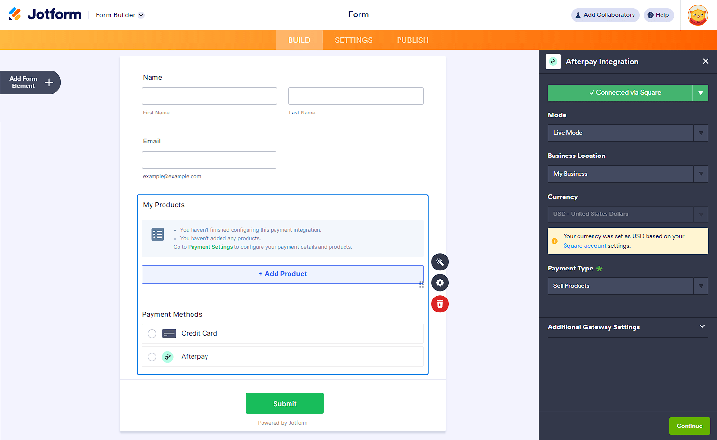
Task: Click the Last Name input field
Action: point(356,96)
